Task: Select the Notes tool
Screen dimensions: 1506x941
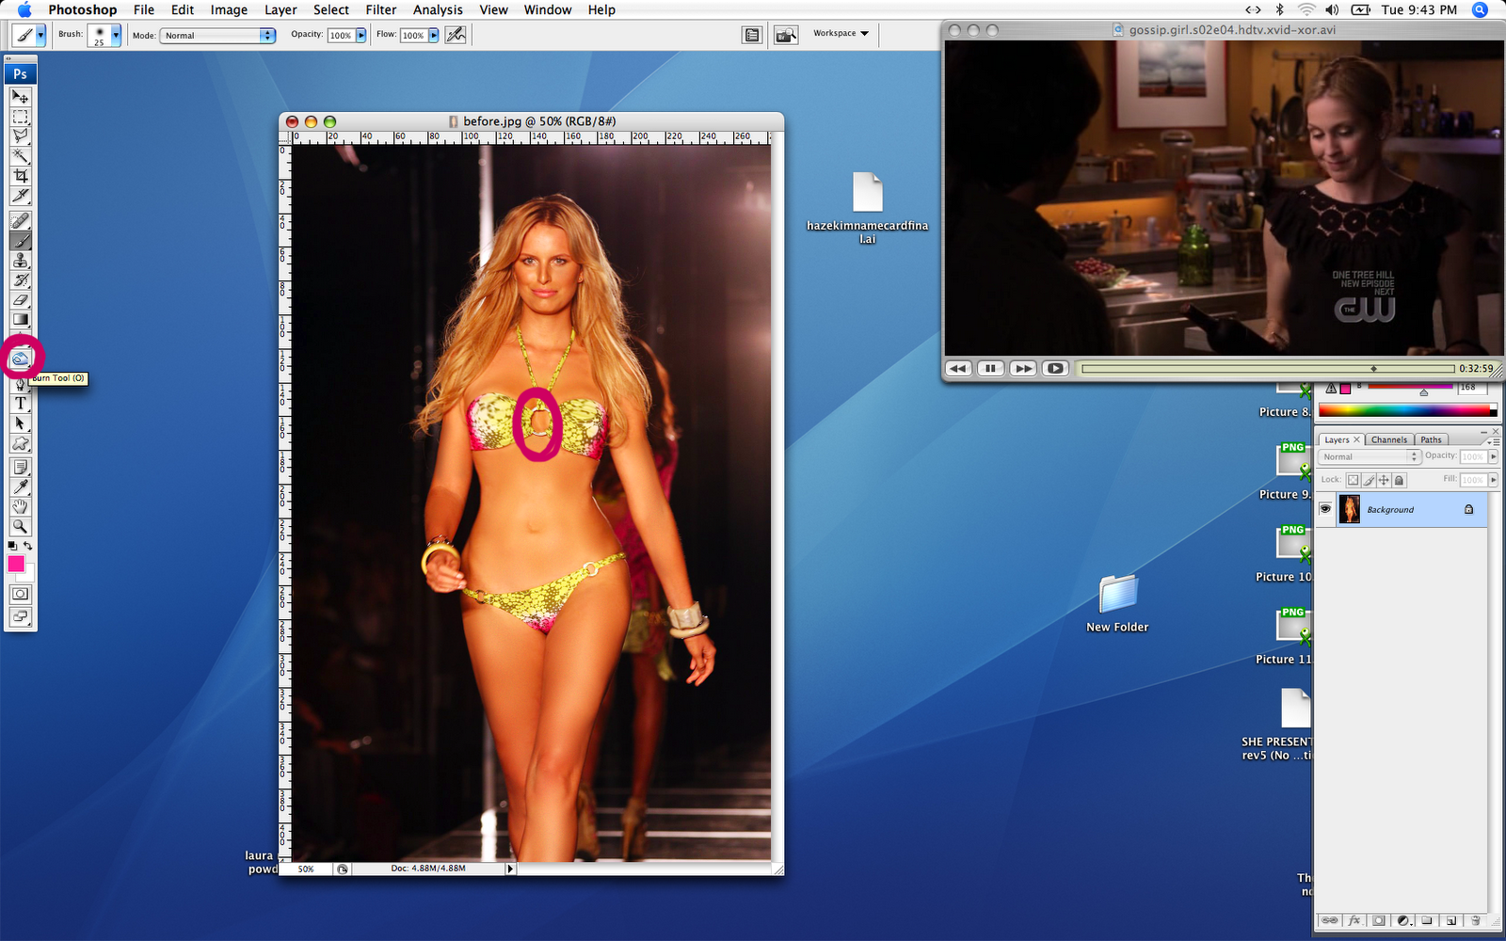Action: point(20,468)
